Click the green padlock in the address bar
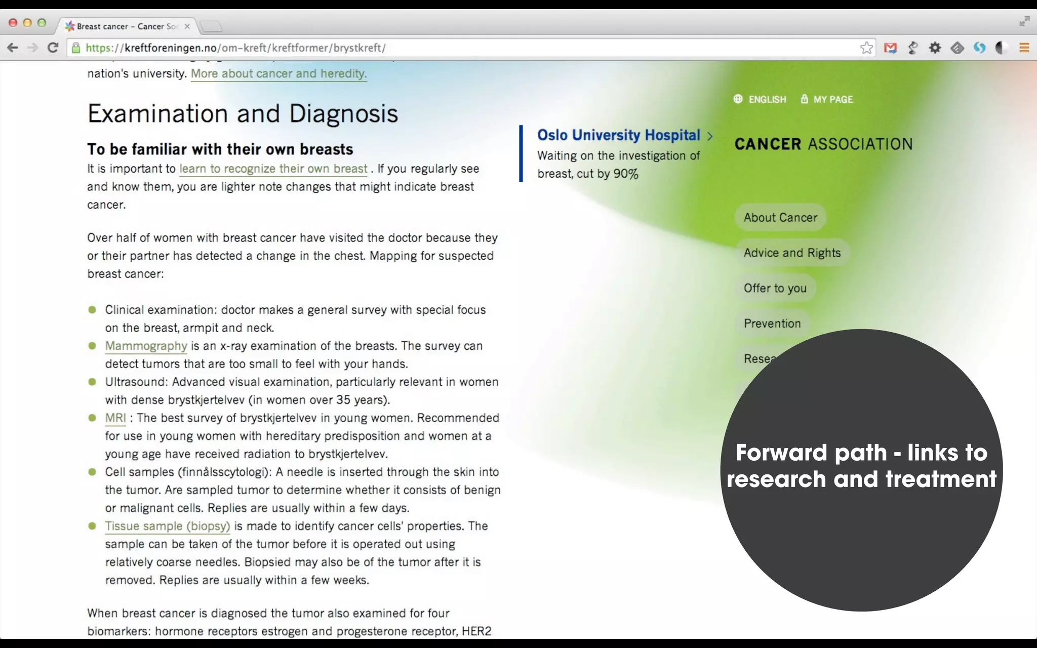This screenshot has height=648, width=1037. (x=76, y=48)
